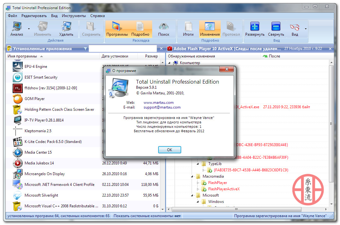The height and width of the screenshot is (225, 340).
Task: Click the filter funnel icon in applications header
Action: pyautogui.click(x=86, y=49)
